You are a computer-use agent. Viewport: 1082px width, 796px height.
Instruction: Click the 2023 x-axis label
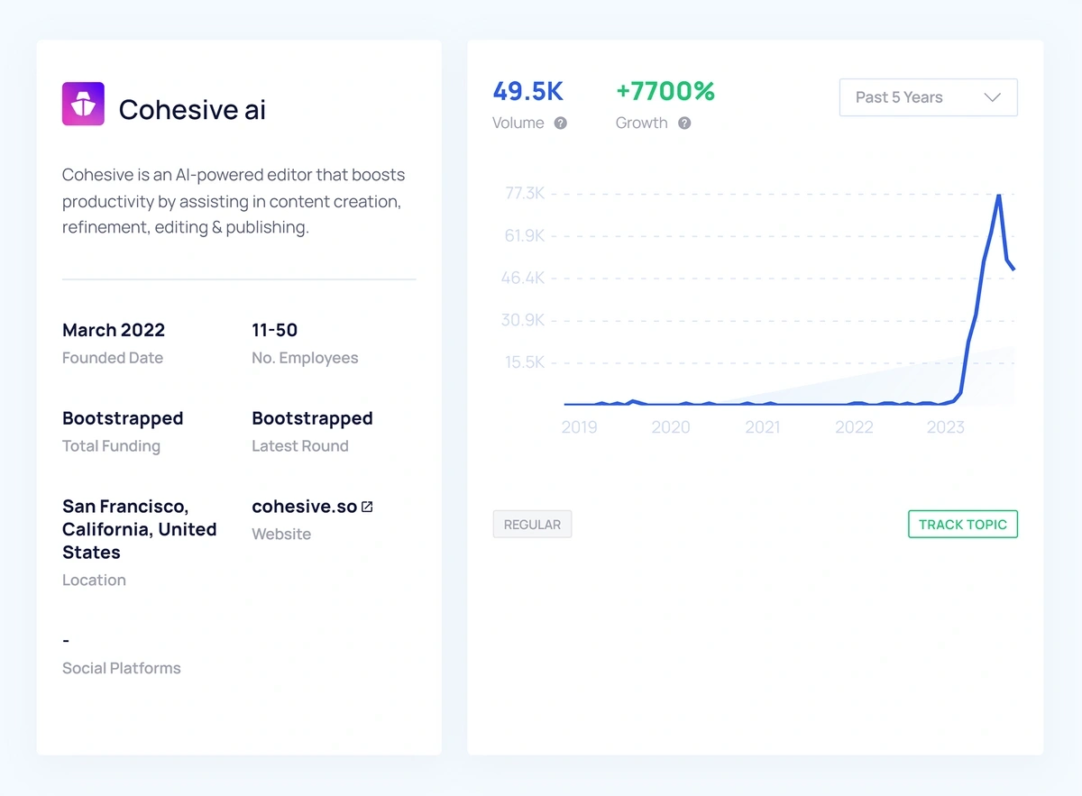(946, 427)
